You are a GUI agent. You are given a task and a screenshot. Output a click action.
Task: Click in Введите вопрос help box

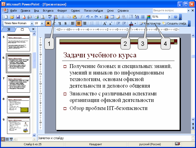pyautogui.click(x=170, y=11)
